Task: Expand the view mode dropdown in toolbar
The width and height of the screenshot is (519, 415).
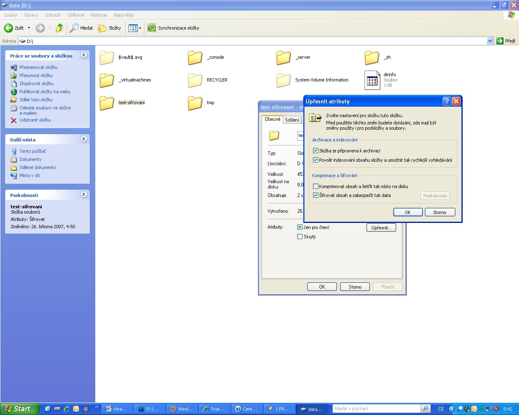Action: pyautogui.click(x=140, y=28)
